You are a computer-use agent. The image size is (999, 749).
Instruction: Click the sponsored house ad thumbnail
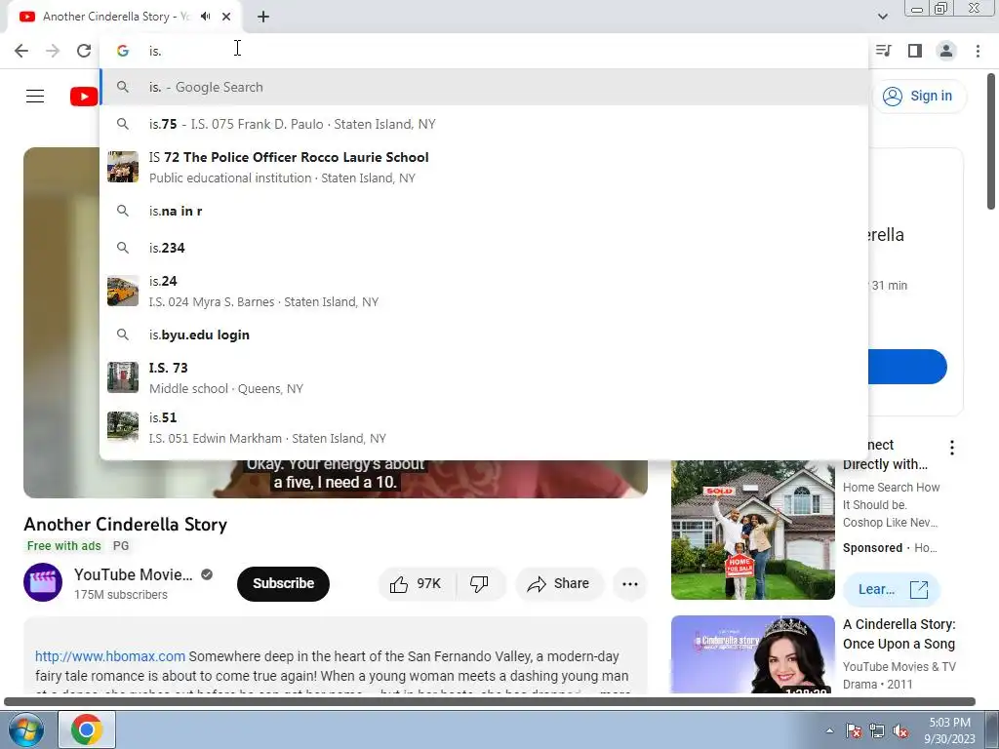(752, 530)
